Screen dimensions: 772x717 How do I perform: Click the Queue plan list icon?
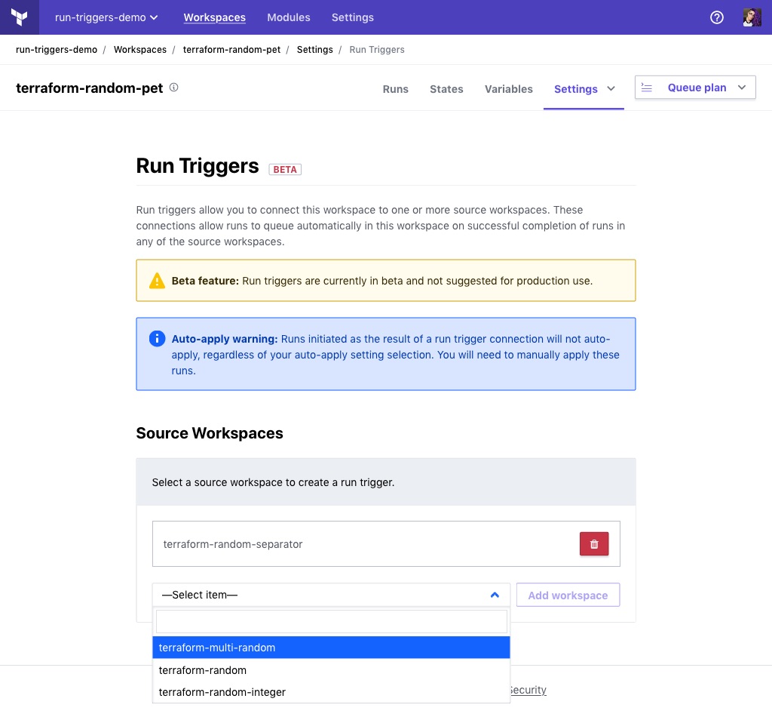[x=646, y=88]
